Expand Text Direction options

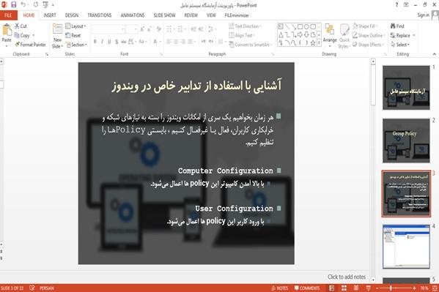245,26
